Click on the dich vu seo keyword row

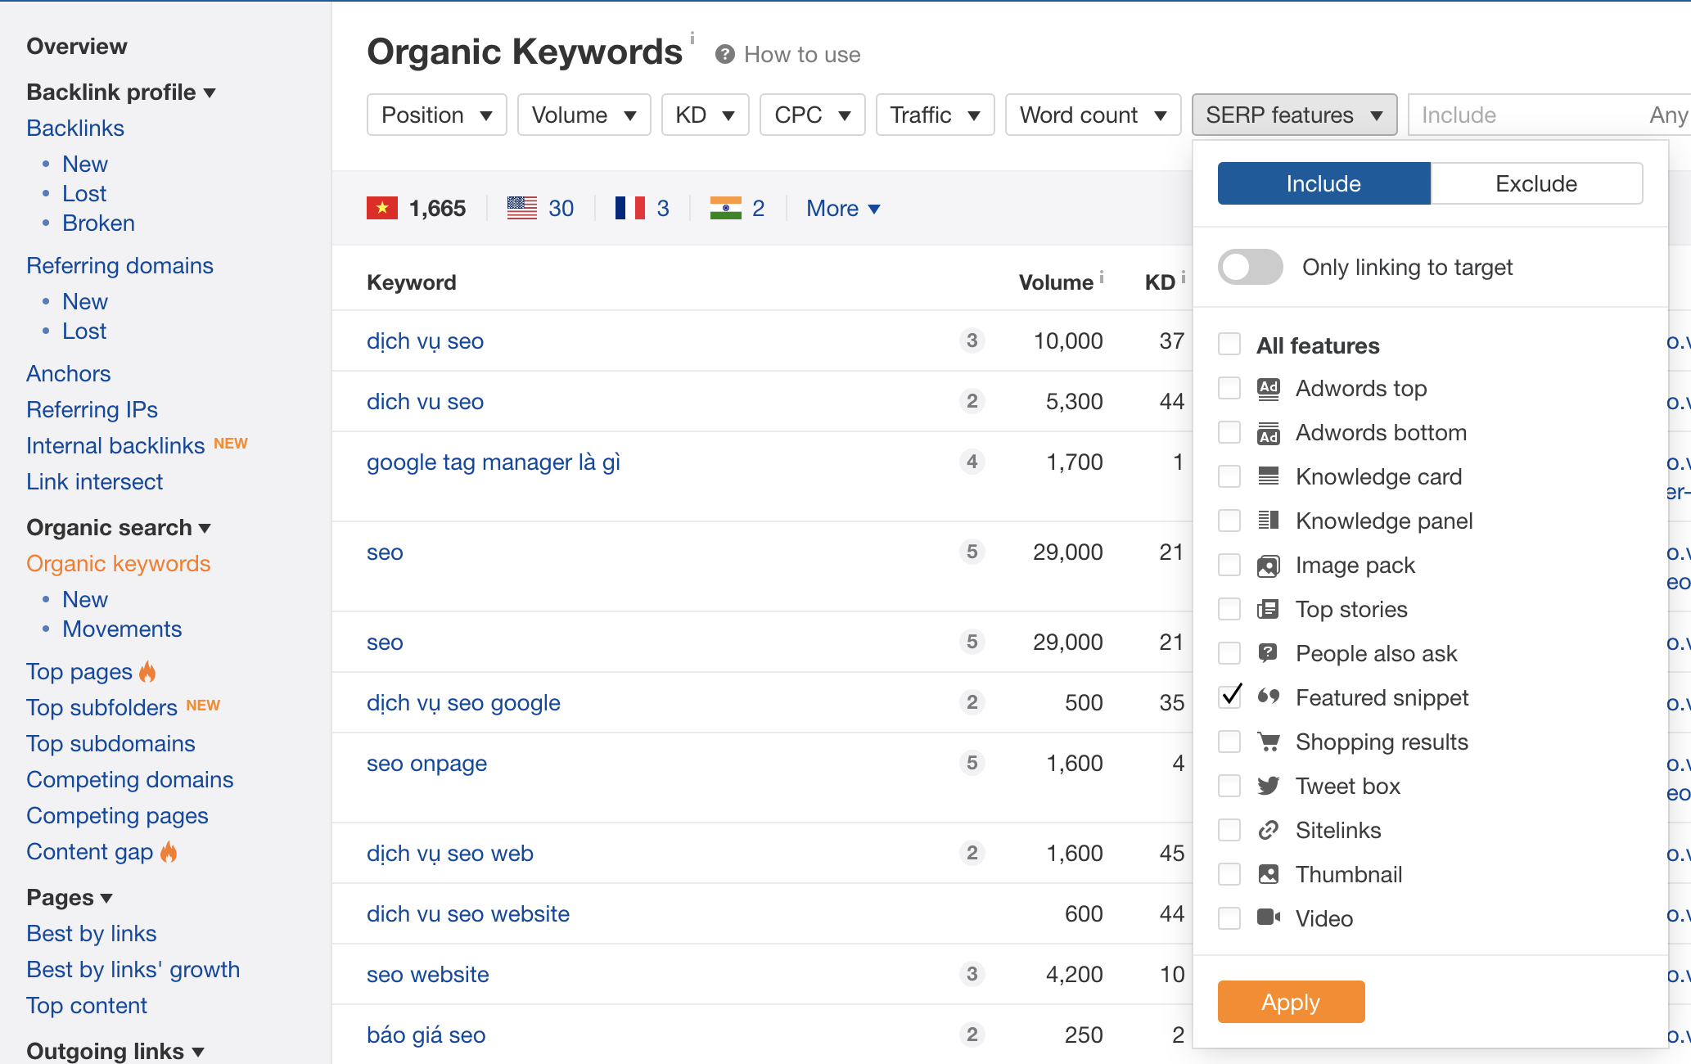click(x=425, y=401)
